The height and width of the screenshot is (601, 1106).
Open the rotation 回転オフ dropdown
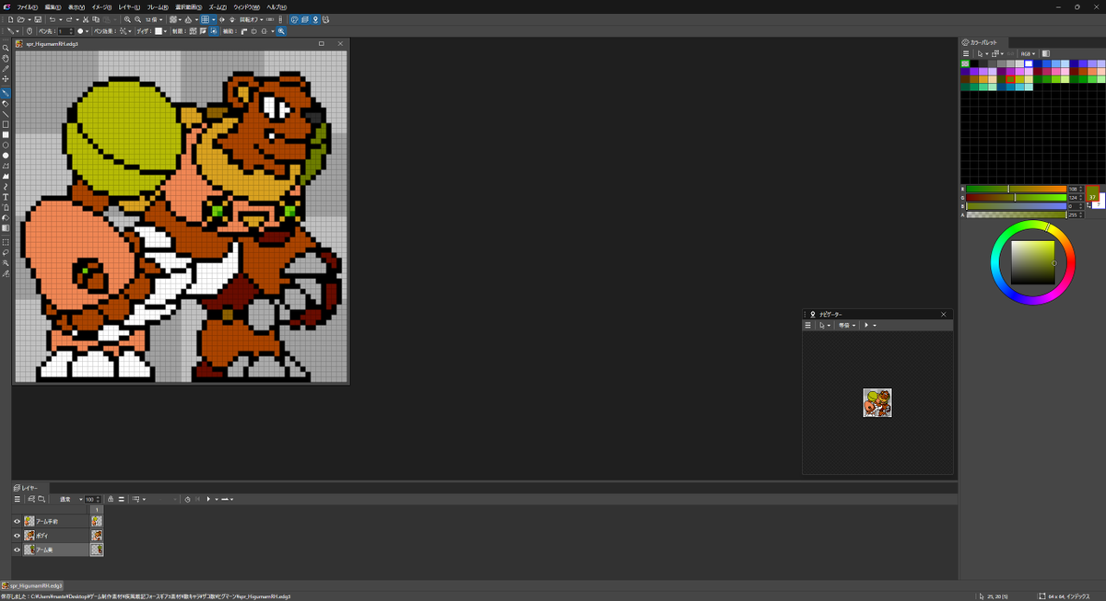coord(251,19)
